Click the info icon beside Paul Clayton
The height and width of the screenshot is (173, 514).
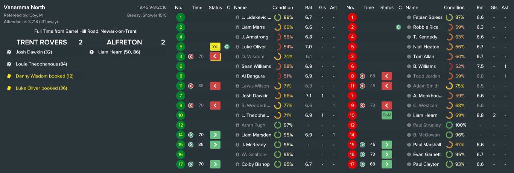point(409,164)
